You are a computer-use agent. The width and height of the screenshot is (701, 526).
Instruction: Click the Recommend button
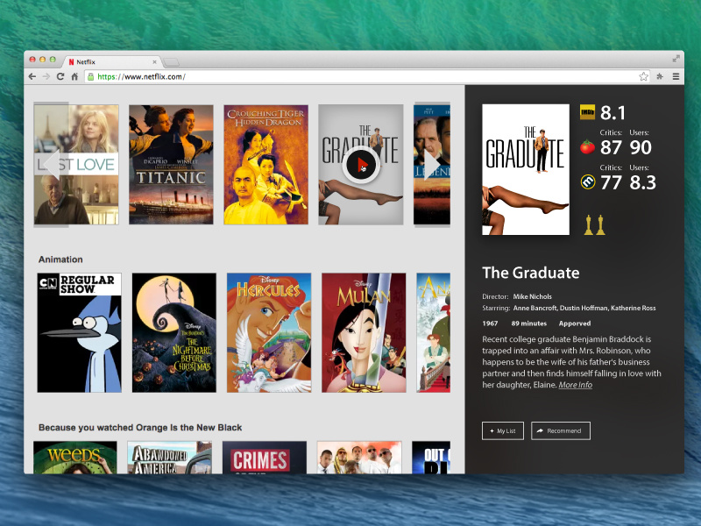point(561,430)
